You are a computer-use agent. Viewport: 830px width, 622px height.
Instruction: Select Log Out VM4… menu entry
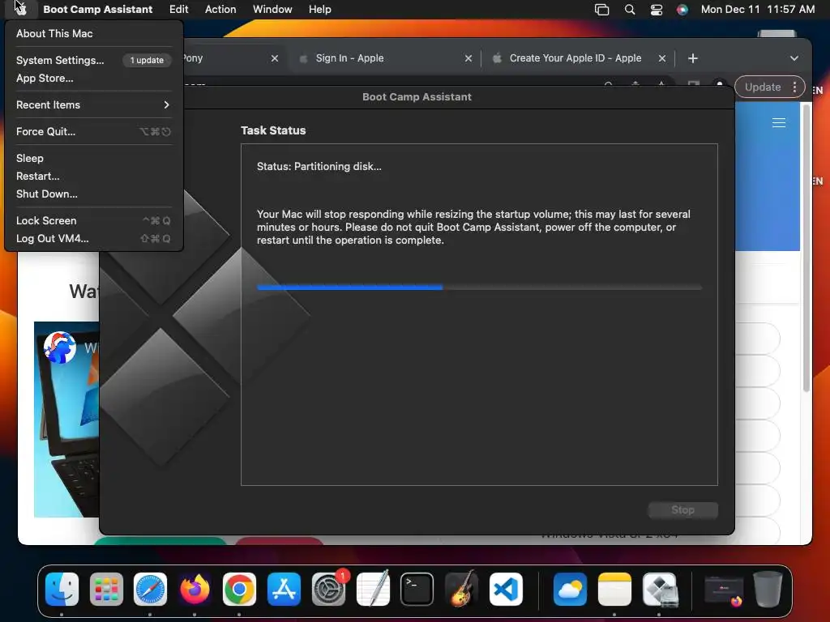(94, 239)
